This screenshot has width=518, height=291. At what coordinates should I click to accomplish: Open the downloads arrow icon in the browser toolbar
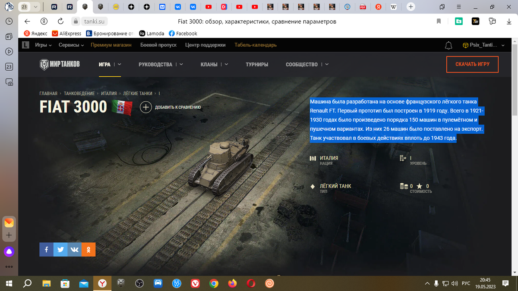click(509, 22)
